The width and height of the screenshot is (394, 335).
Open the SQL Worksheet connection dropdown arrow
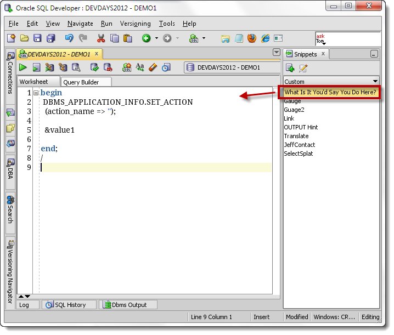click(204, 38)
